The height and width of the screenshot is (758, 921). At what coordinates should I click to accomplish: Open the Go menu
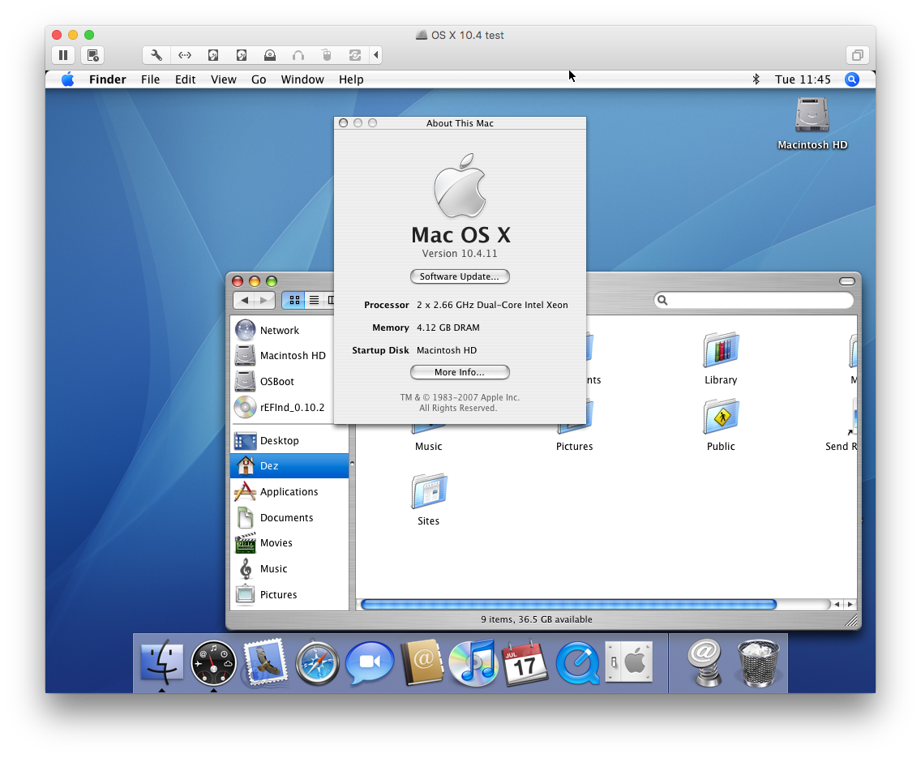coord(259,79)
